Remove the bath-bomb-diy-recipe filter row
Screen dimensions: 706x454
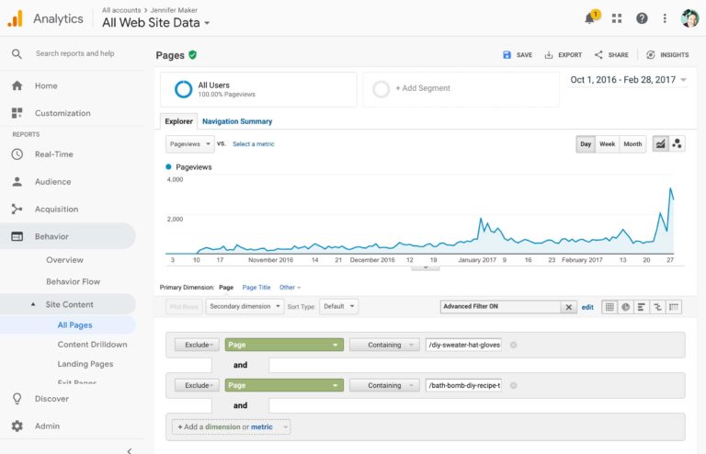(513, 385)
